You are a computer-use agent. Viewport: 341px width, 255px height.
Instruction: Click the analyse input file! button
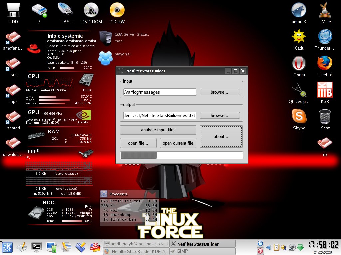tap(158, 130)
